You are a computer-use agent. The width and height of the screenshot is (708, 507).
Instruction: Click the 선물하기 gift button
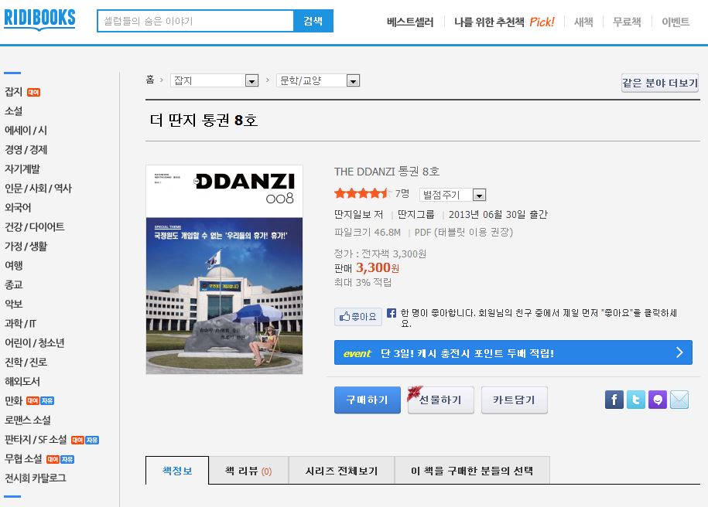click(x=441, y=400)
